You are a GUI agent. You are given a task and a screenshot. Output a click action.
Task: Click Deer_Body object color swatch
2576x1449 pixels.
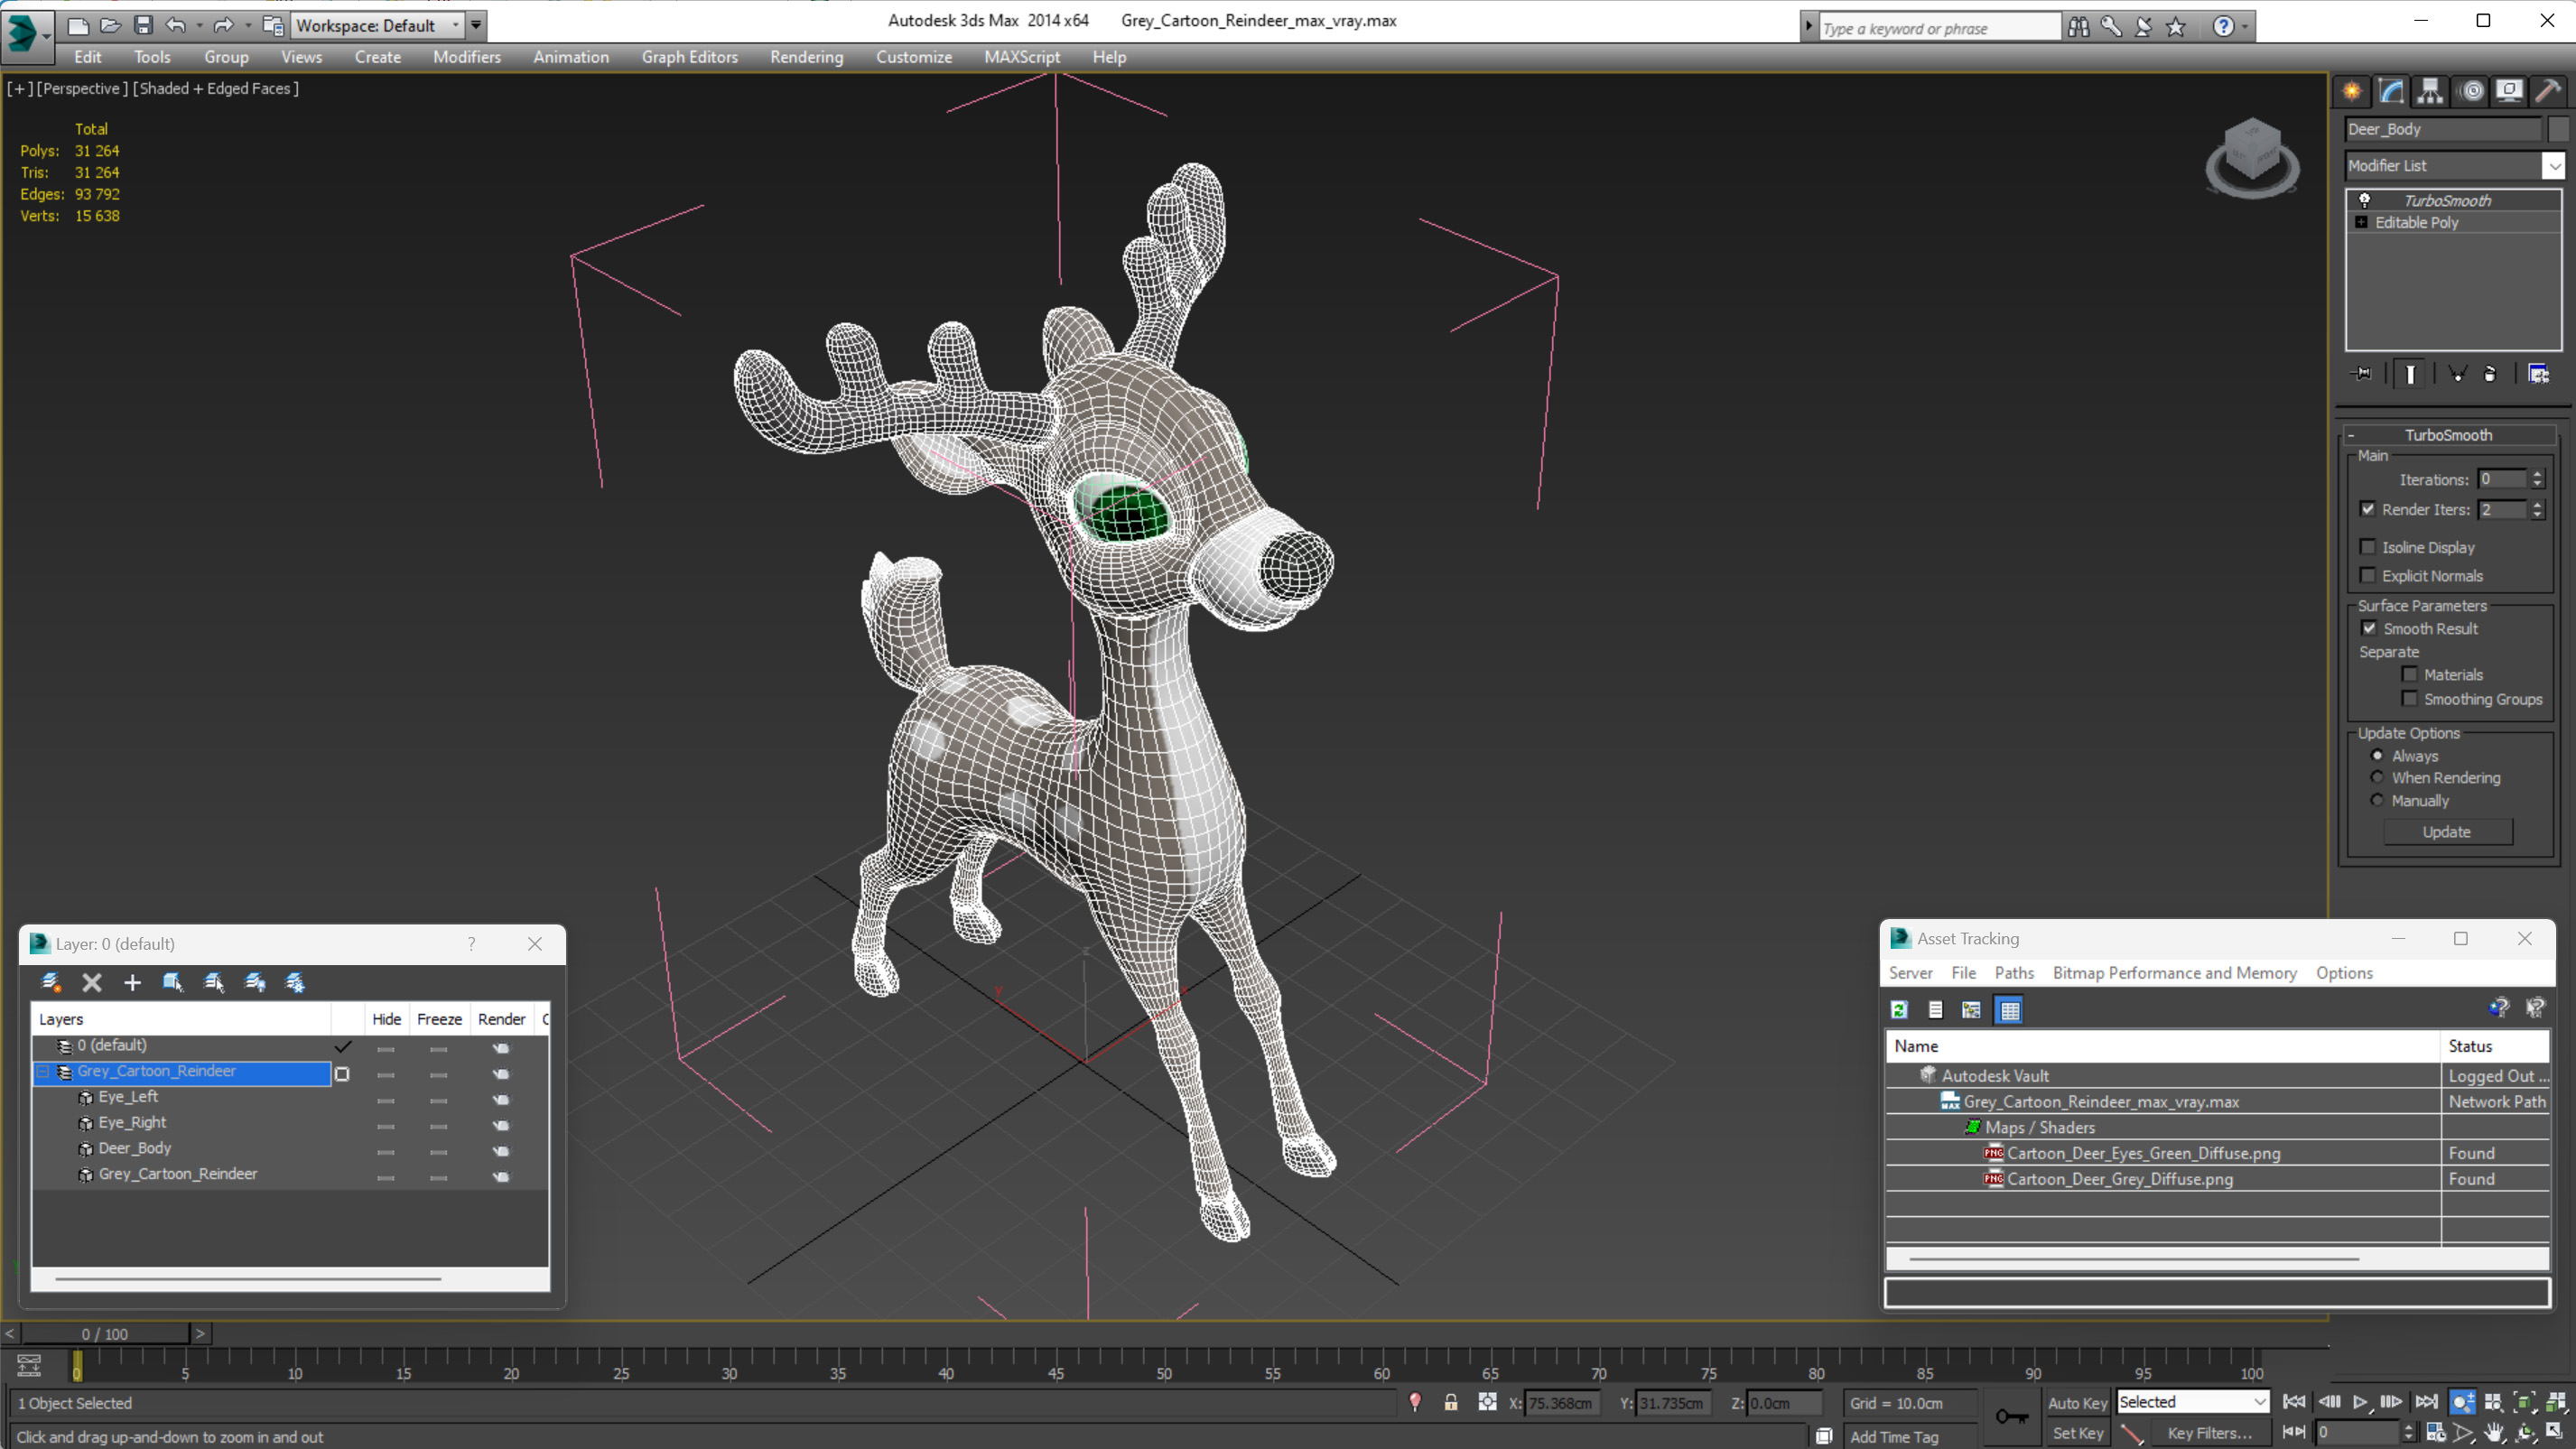[2558, 129]
